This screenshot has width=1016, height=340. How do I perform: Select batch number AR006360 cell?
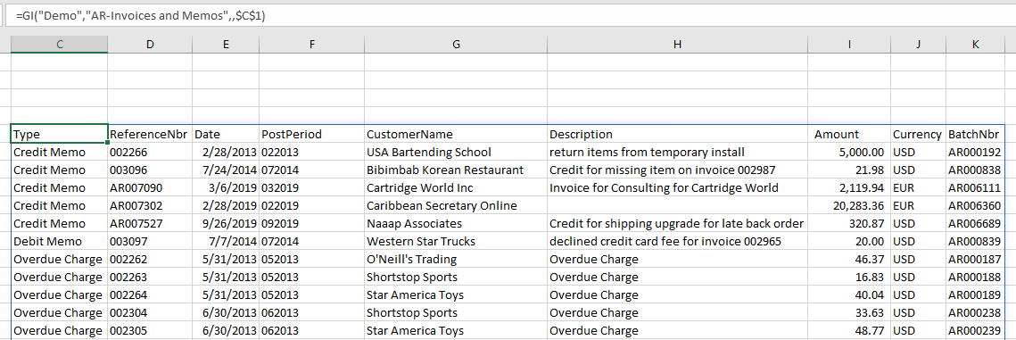tap(975, 206)
